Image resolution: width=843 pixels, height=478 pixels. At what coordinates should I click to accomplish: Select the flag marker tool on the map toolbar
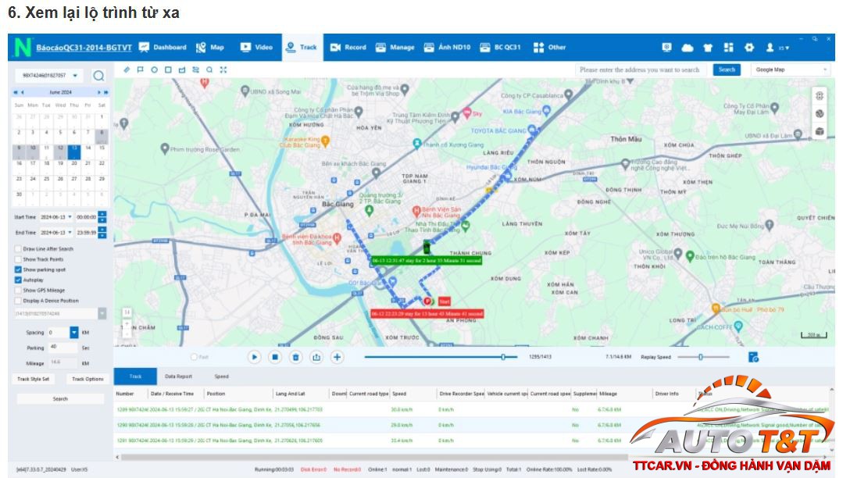(141, 70)
